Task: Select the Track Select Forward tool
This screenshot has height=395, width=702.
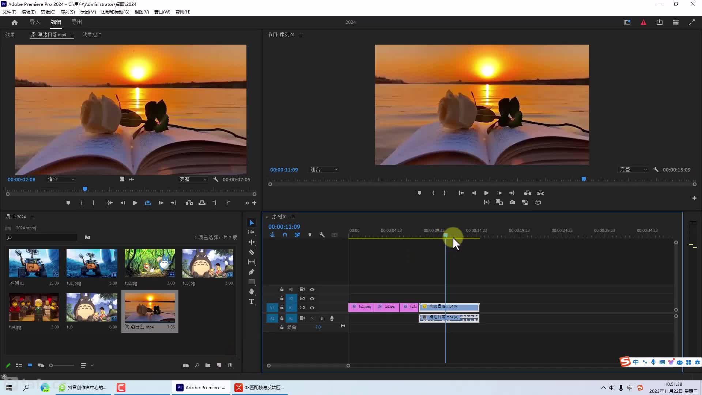Action: point(252,232)
